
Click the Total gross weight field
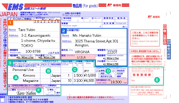click(x=81, y=25)
